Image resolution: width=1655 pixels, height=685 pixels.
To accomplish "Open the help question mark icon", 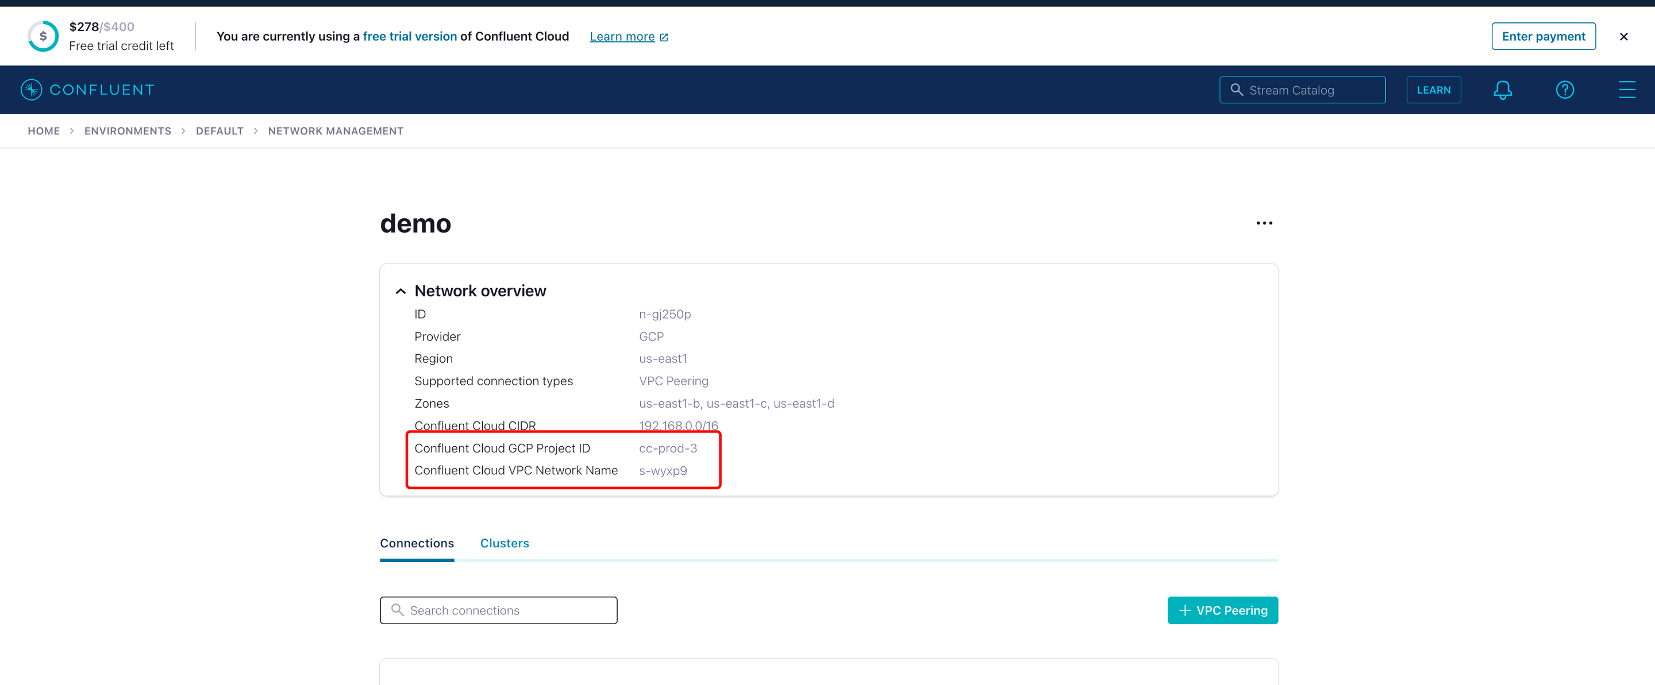I will point(1564,90).
